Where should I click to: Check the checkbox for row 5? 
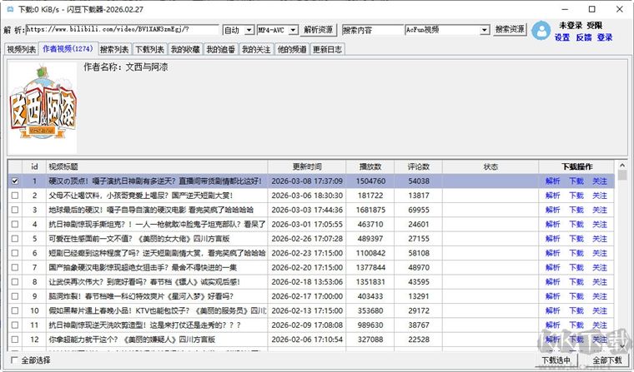(x=15, y=239)
